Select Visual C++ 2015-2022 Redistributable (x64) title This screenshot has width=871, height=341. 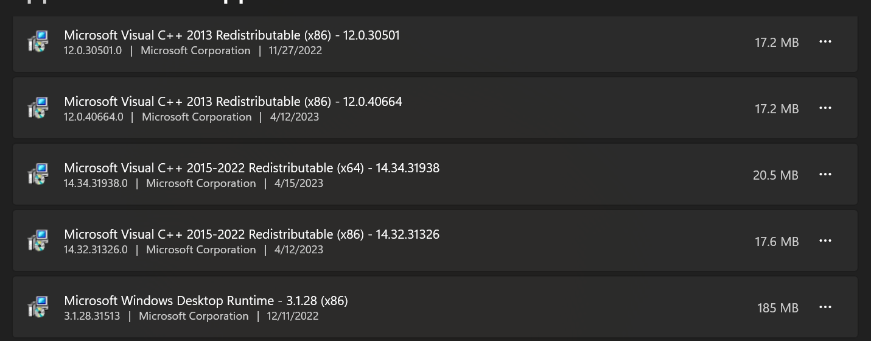click(251, 168)
